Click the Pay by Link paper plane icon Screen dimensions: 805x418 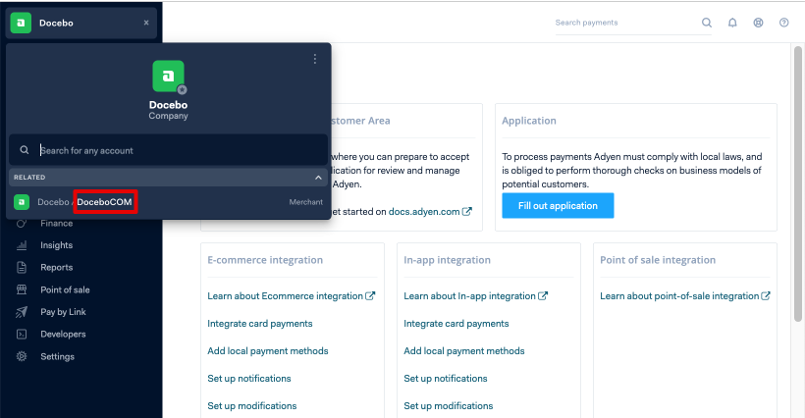[x=22, y=312]
